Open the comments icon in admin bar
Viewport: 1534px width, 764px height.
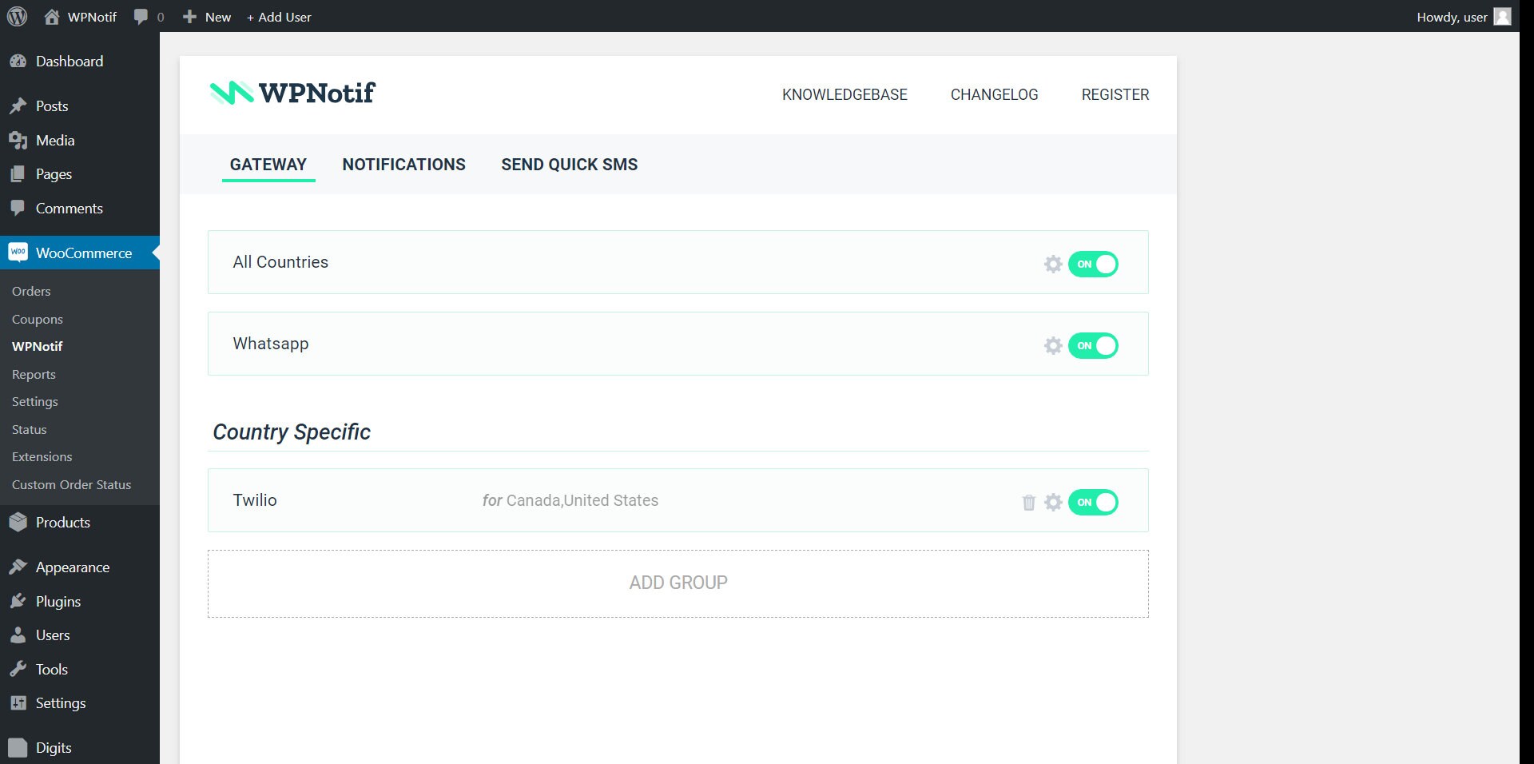(141, 17)
